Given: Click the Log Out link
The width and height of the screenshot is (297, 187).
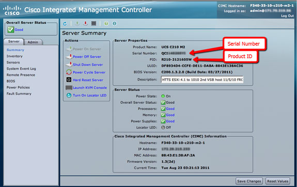Looking at the screenshot, I should [x=287, y=15].
